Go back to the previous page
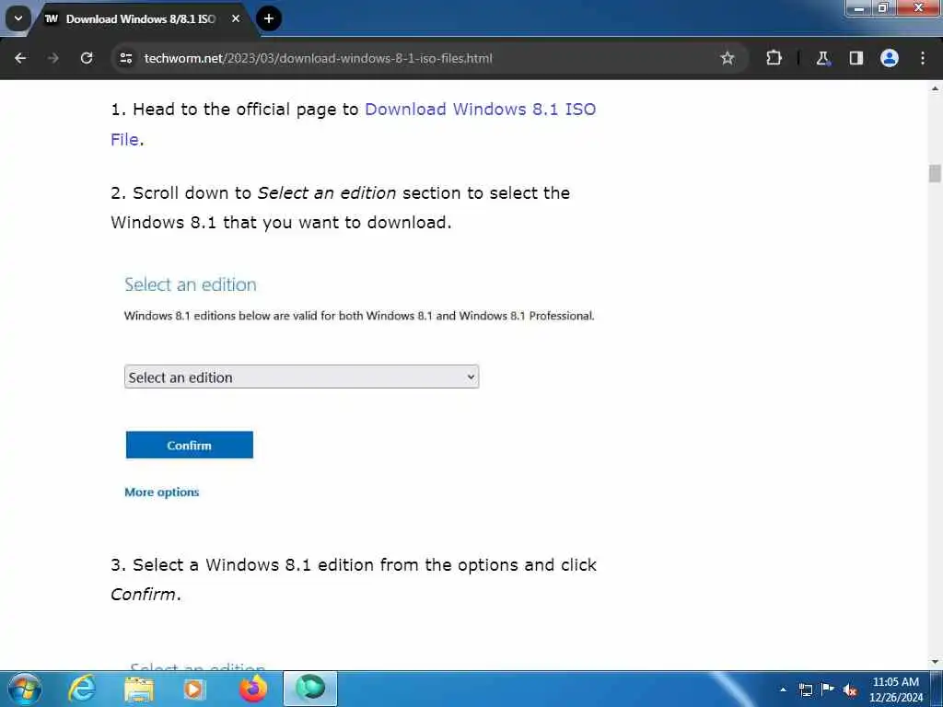 coord(20,58)
